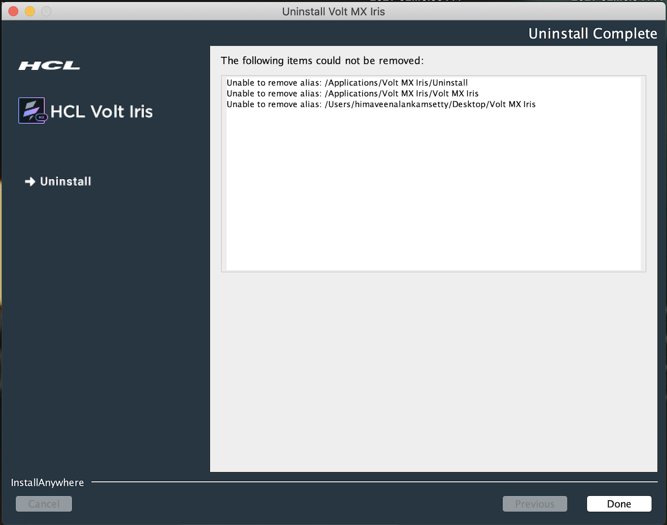Click the window title 'Uninstall Volt MX Iris'
This screenshot has height=525, width=667.
point(333,11)
